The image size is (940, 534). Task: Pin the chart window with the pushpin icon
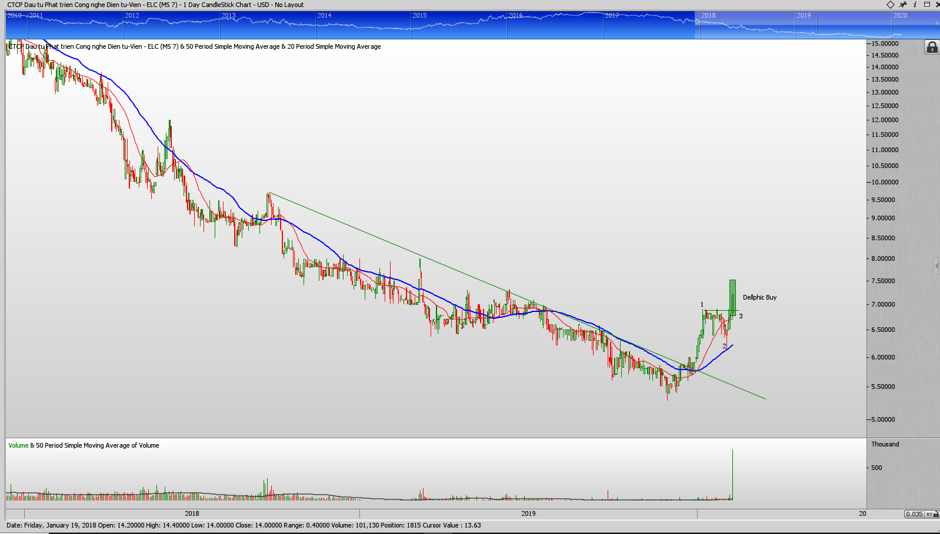903,5
